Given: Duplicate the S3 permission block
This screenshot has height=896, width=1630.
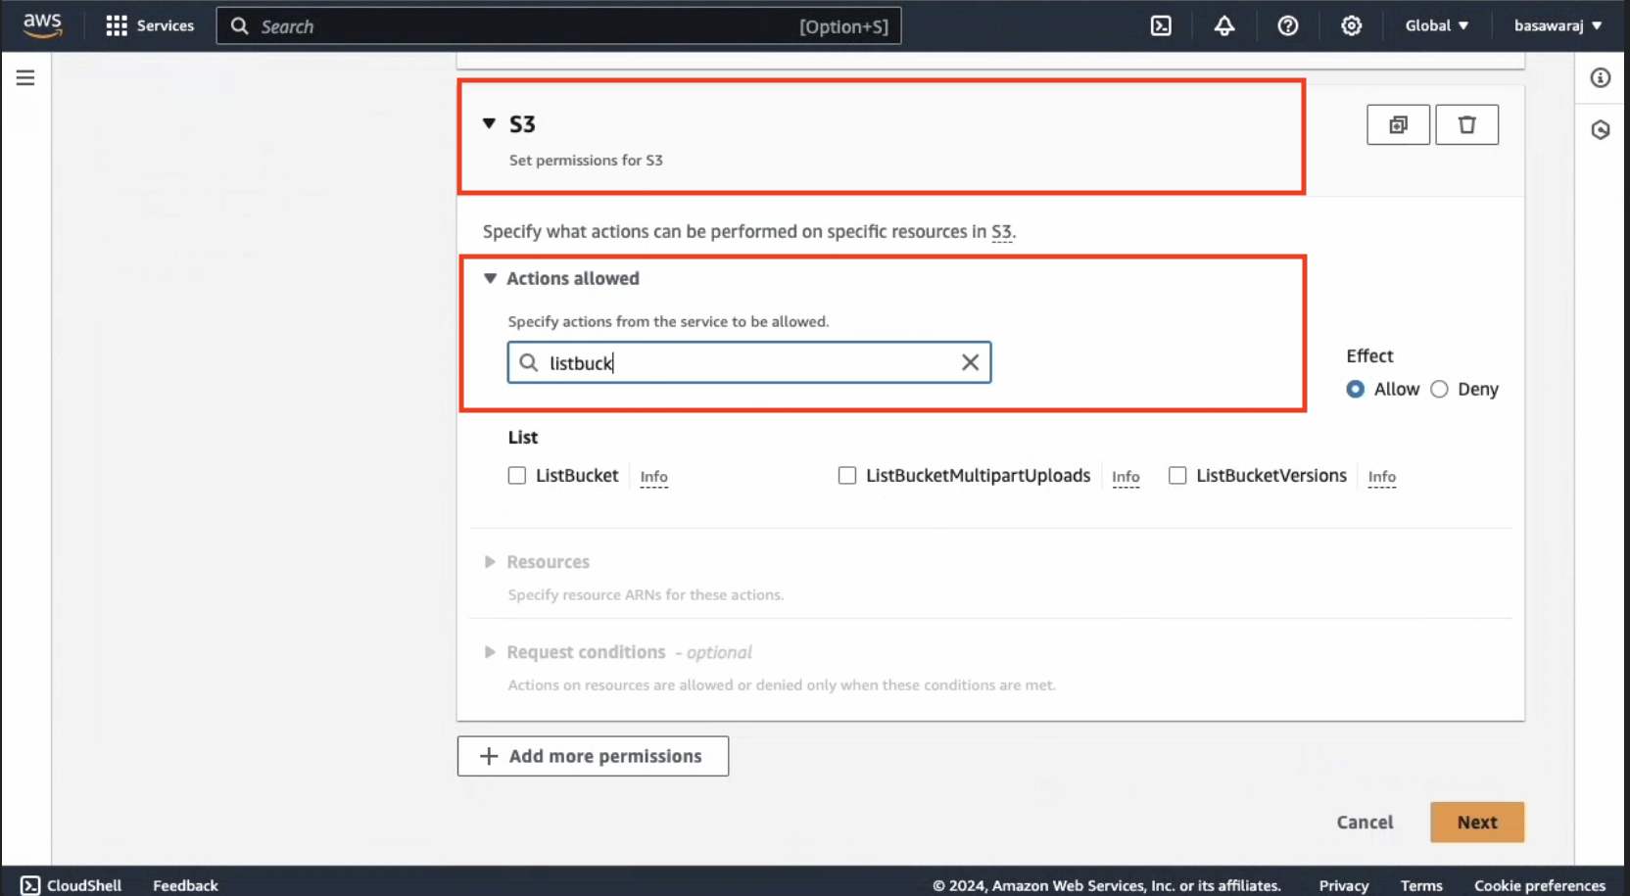Looking at the screenshot, I should click(x=1398, y=124).
